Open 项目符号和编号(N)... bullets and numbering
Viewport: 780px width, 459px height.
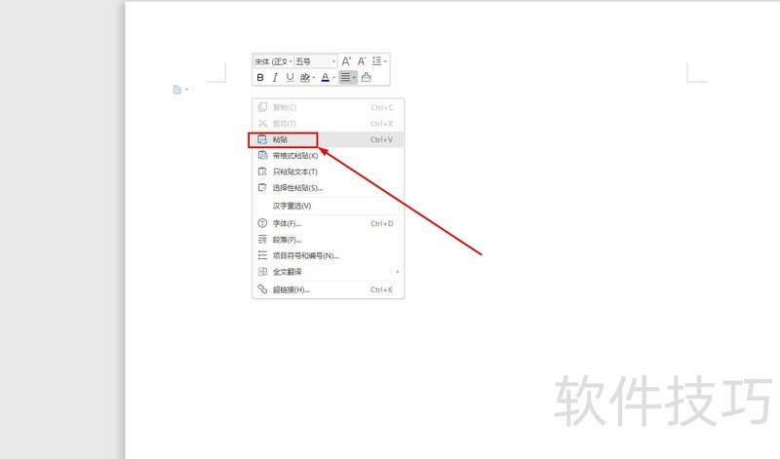(x=329, y=255)
